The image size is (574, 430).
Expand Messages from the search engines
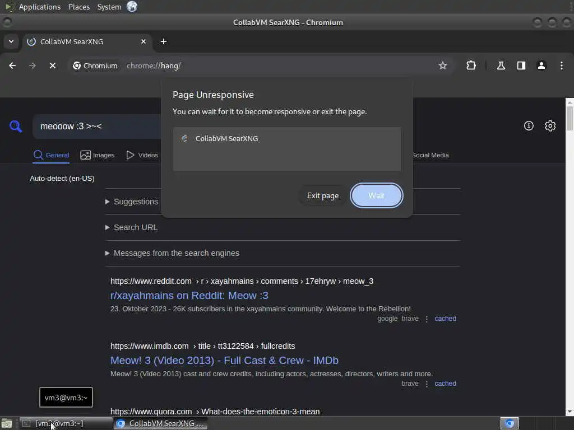[x=173, y=253]
